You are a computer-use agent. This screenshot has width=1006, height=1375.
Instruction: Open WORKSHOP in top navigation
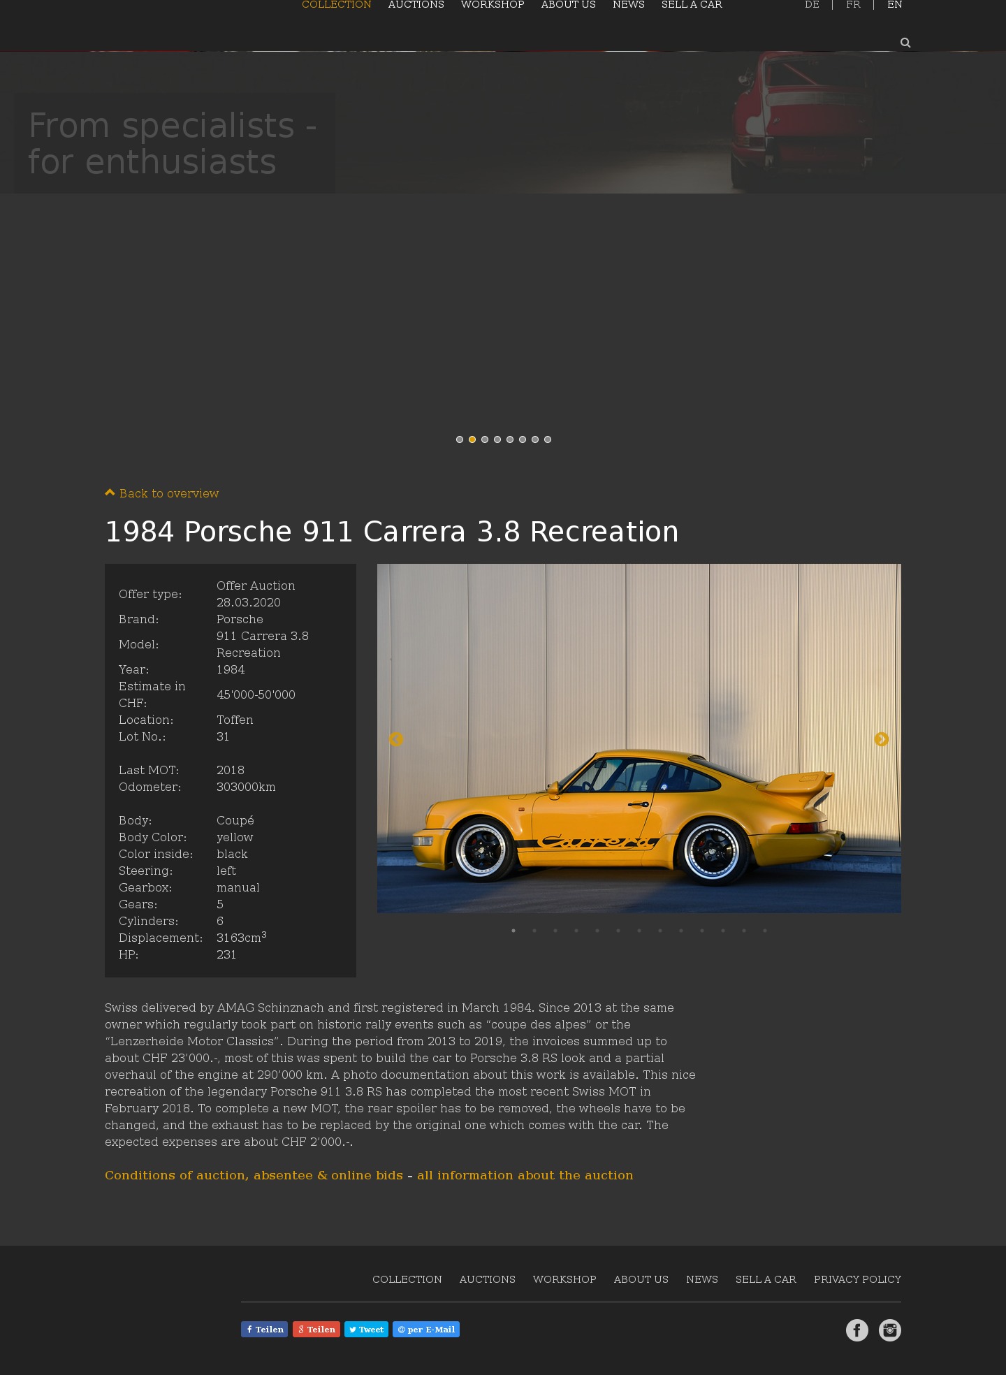tap(493, 5)
